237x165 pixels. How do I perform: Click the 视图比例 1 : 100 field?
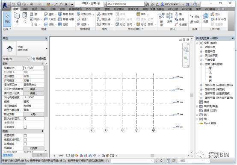click(x=33, y=68)
